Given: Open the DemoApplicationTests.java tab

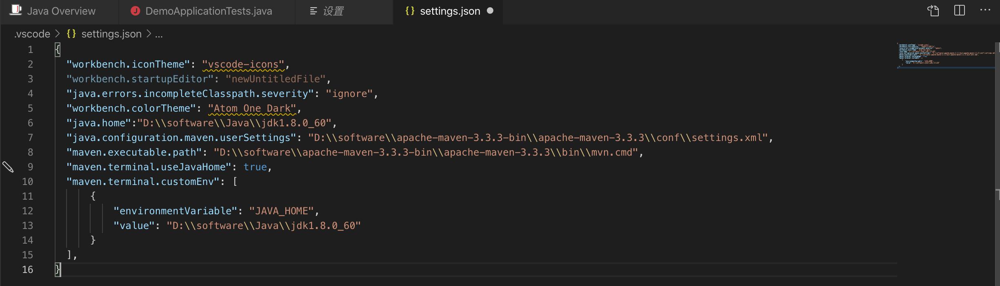Looking at the screenshot, I should 207,11.
